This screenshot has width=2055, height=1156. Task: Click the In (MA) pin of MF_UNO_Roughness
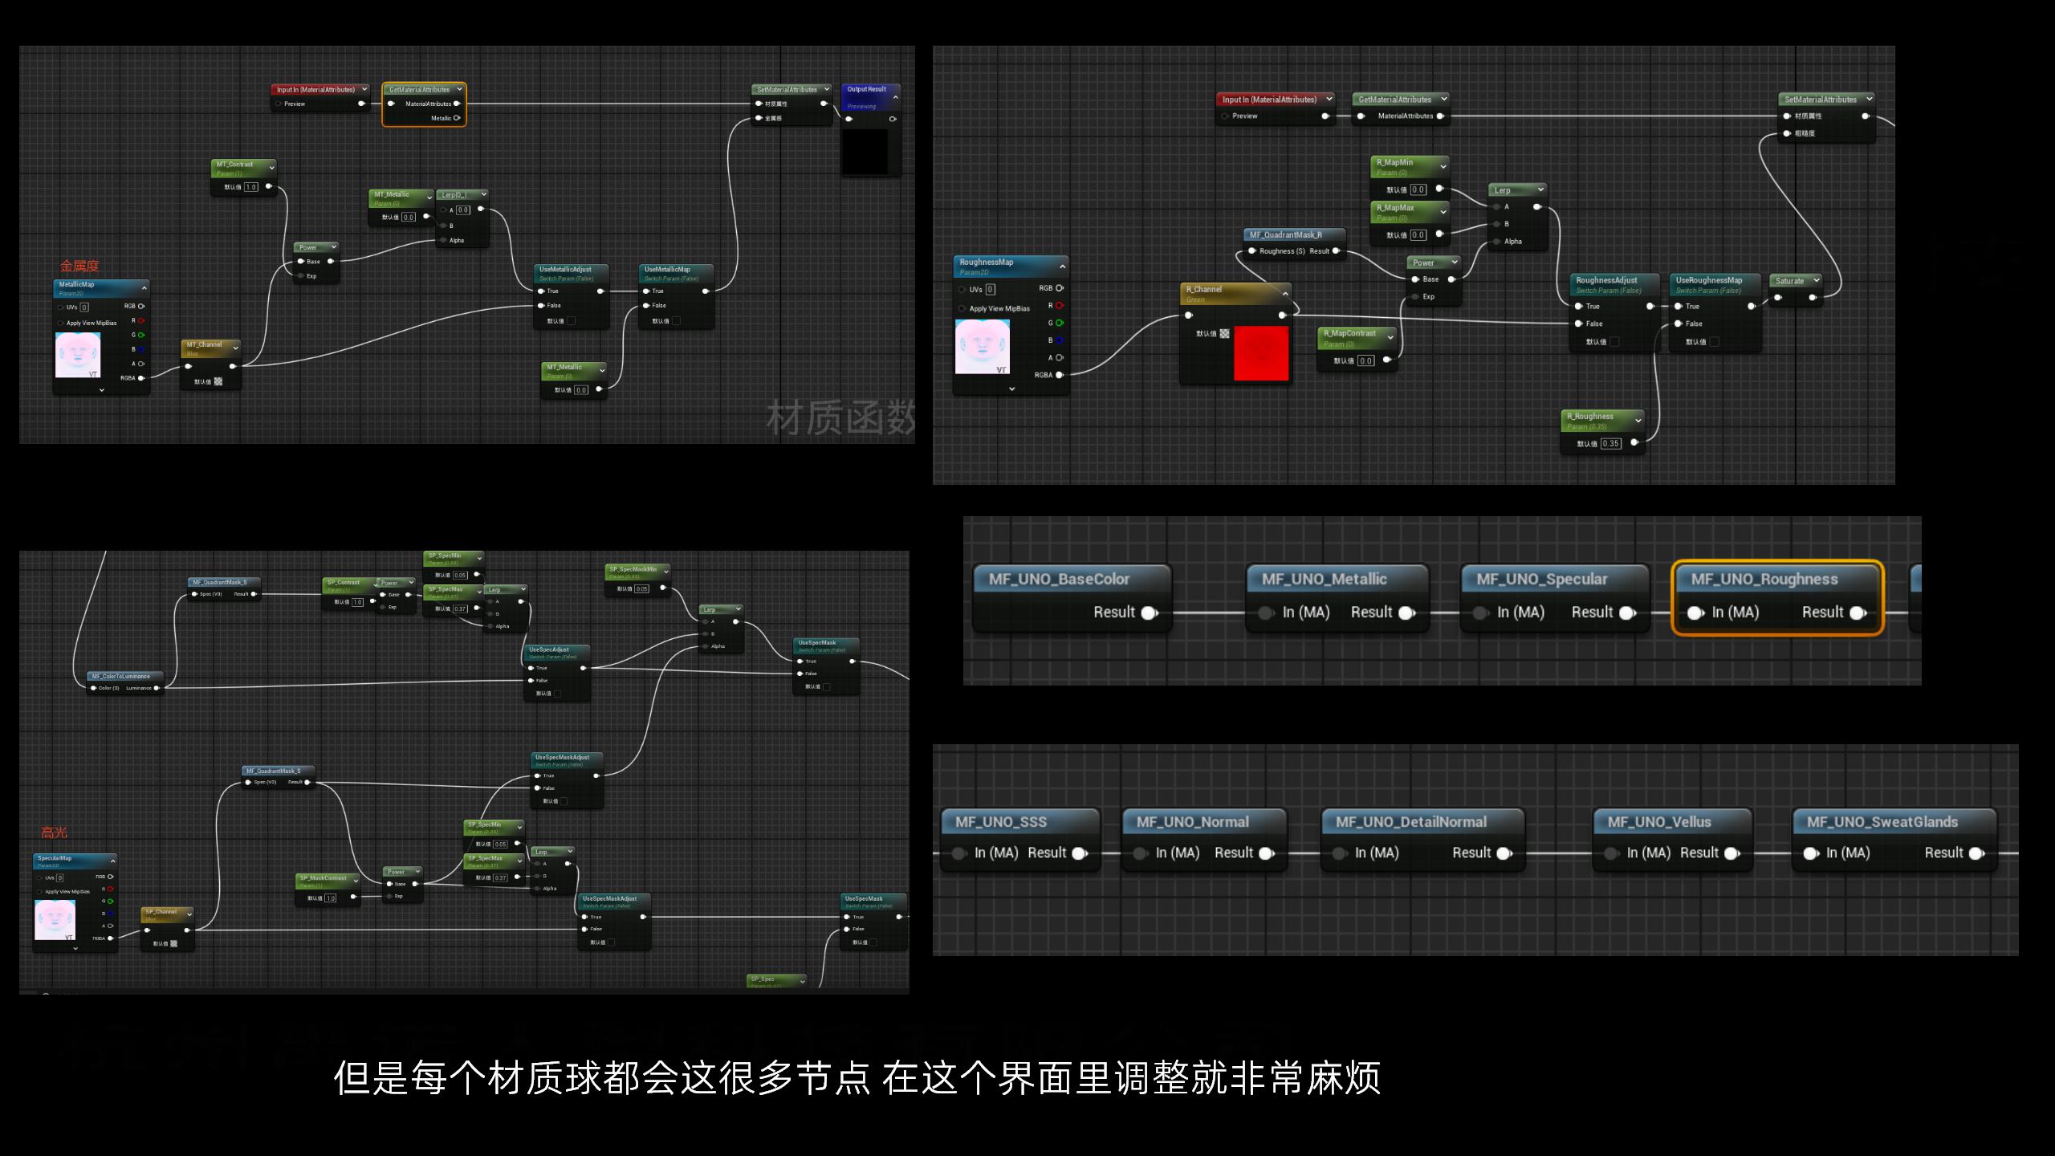pos(1695,613)
